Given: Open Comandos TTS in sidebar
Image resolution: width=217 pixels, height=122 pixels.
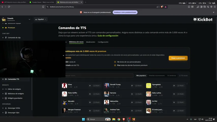Looking at the screenshot, I should point(13,79).
